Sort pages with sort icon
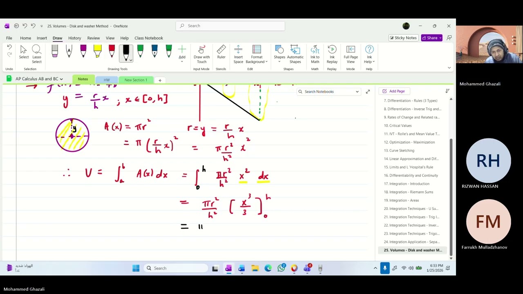Image resolution: width=523 pixels, height=294 pixels. click(x=447, y=91)
